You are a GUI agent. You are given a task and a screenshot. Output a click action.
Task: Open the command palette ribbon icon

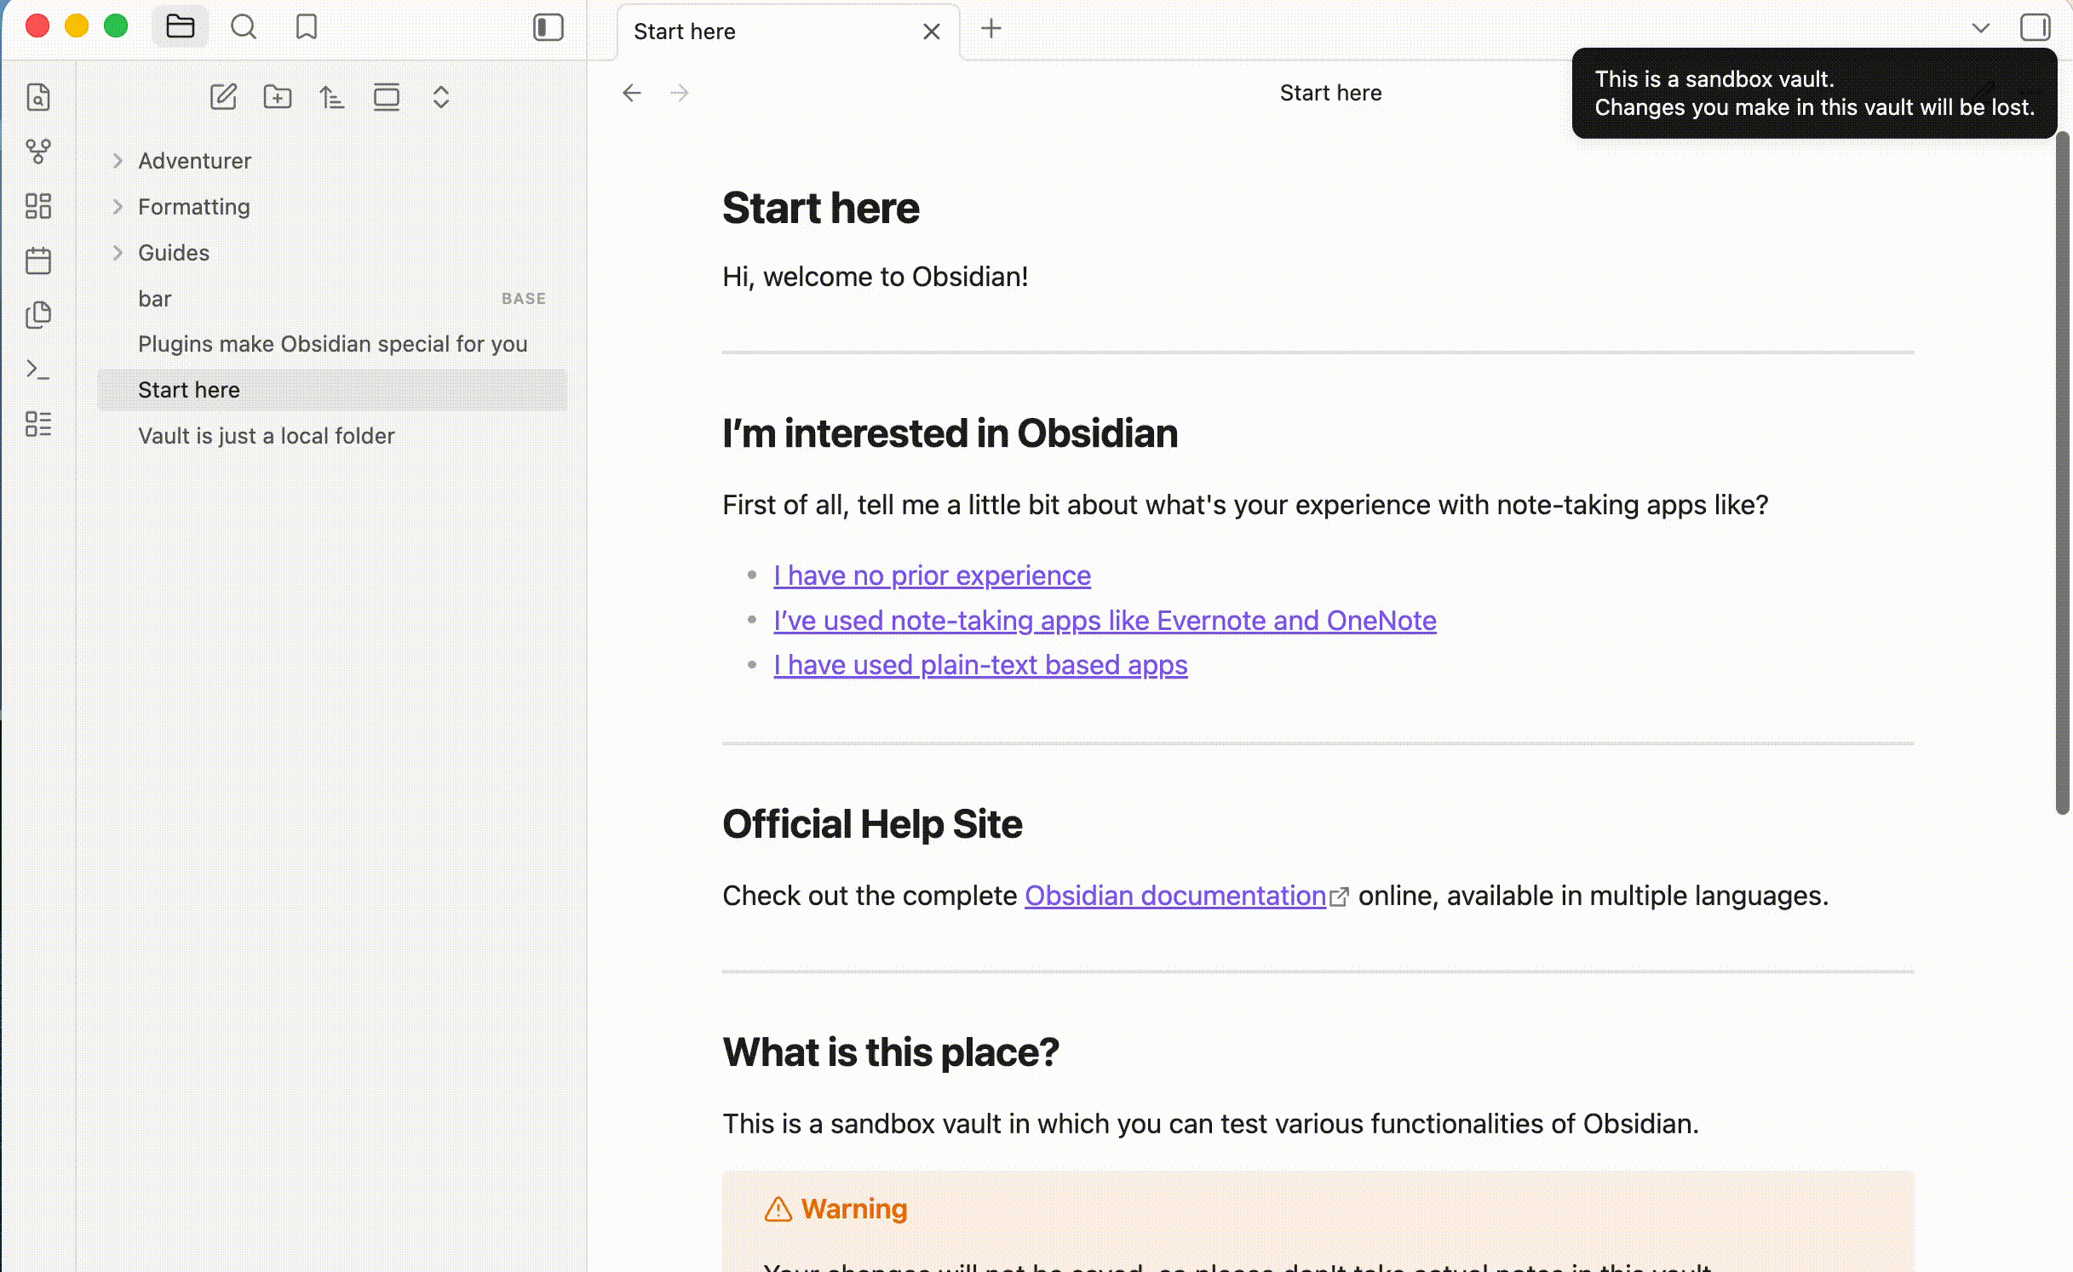38,370
